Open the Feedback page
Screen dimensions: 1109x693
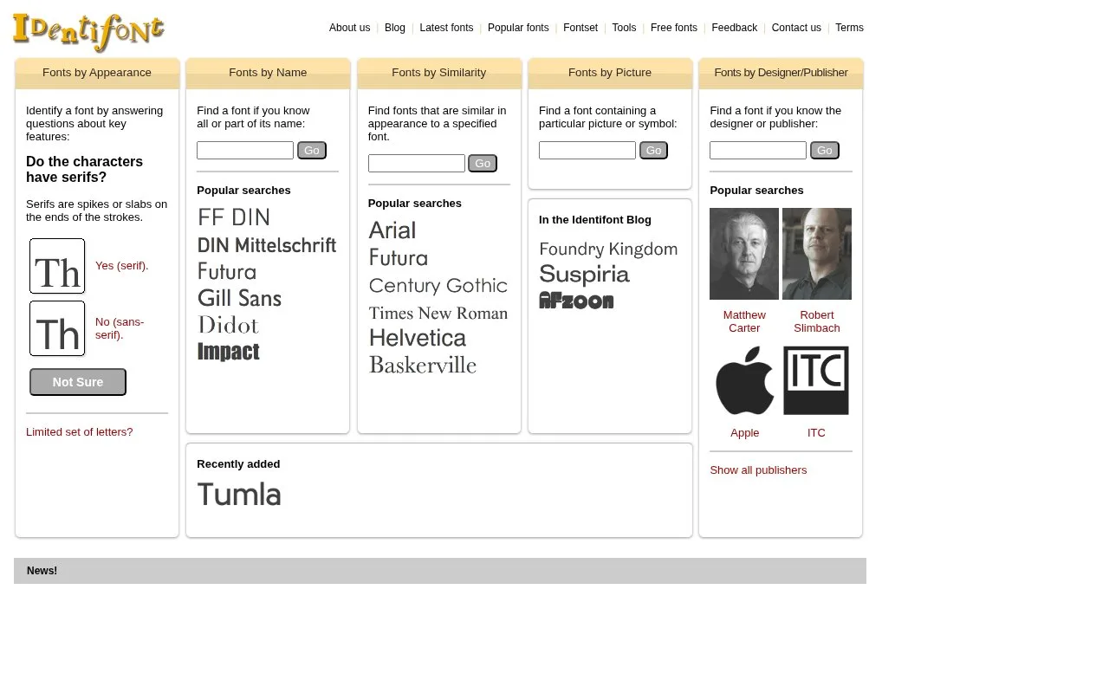point(735,28)
